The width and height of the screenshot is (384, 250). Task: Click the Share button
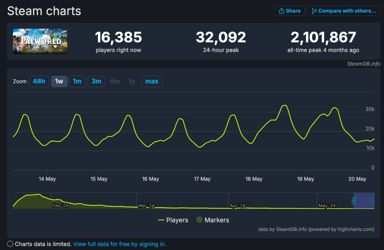(289, 11)
